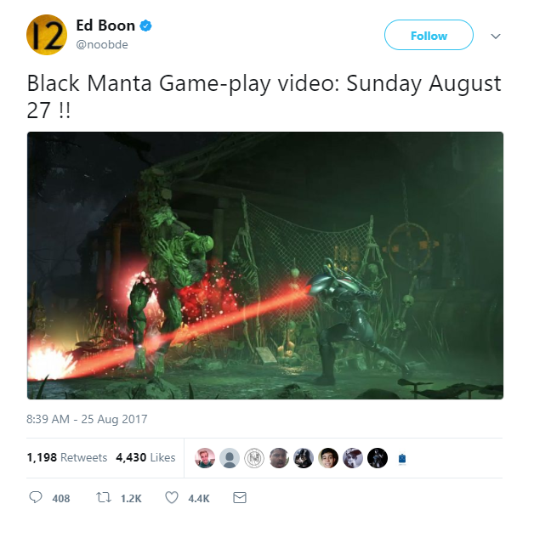Follow Ed Boon's account
The image size is (534, 549).
429,35
